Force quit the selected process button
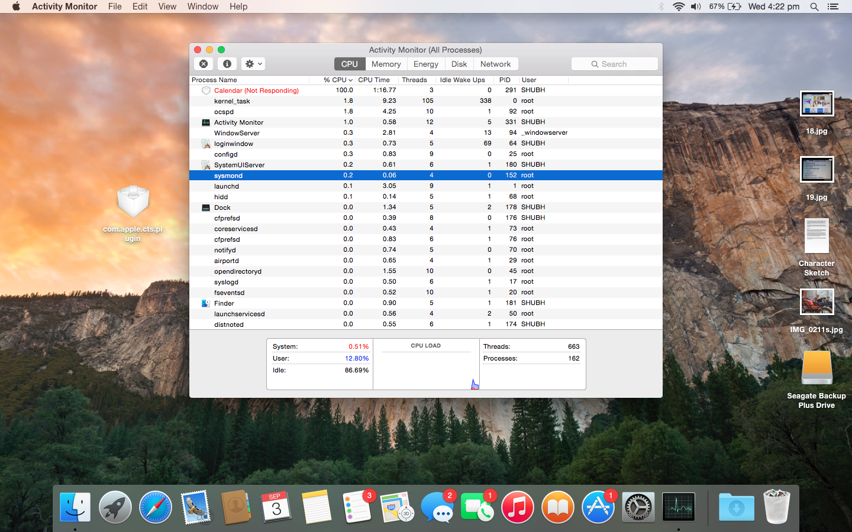 [x=204, y=64]
